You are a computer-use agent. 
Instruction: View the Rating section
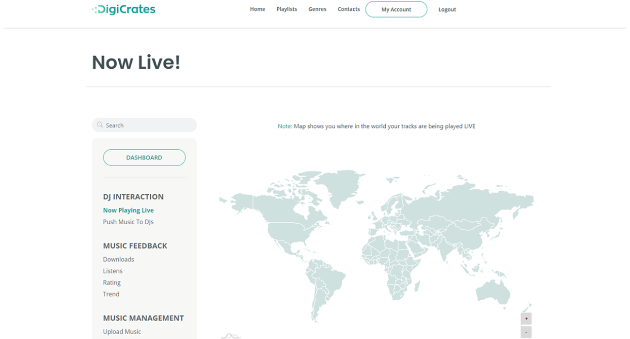111,282
